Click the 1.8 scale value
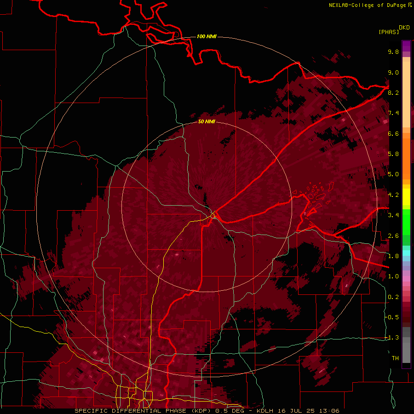 [393, 256]
